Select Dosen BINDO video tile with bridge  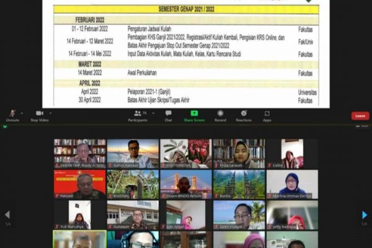[185, 184]
